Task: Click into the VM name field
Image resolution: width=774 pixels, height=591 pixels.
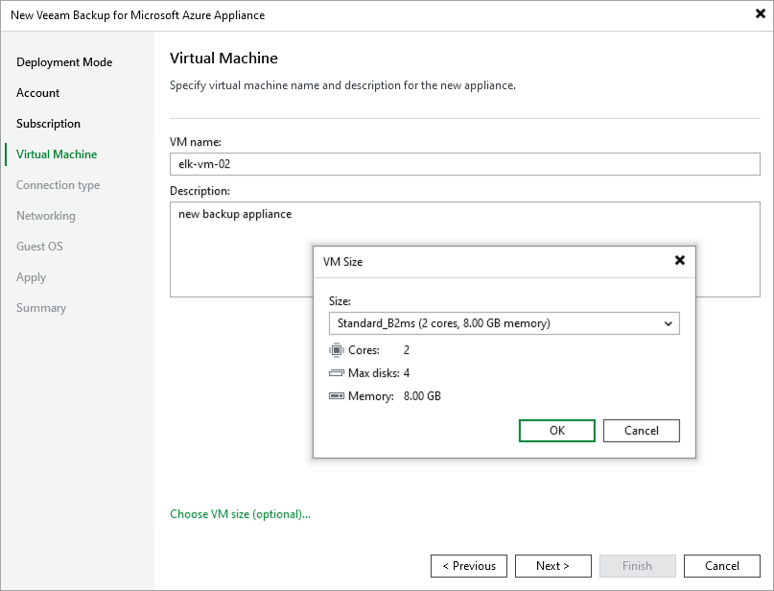Action: pyautogui.click(x=464, y=164)
